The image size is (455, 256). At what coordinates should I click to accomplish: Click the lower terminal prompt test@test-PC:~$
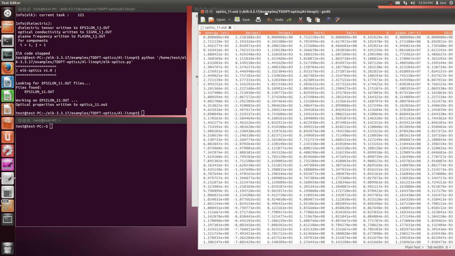click(x=32, y=126)
